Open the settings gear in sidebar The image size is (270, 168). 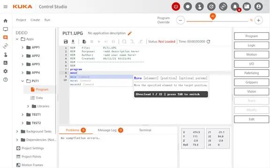[x=6, y=71]
